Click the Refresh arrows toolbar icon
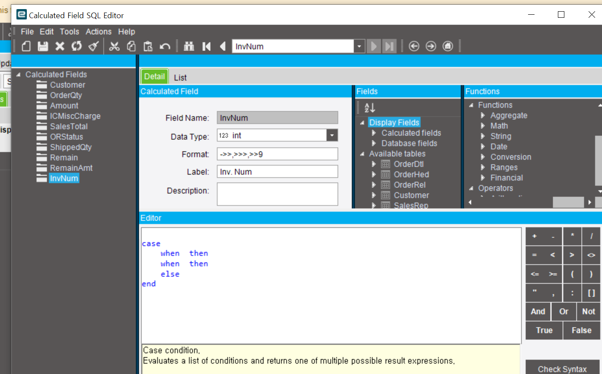 coord(77,46)
